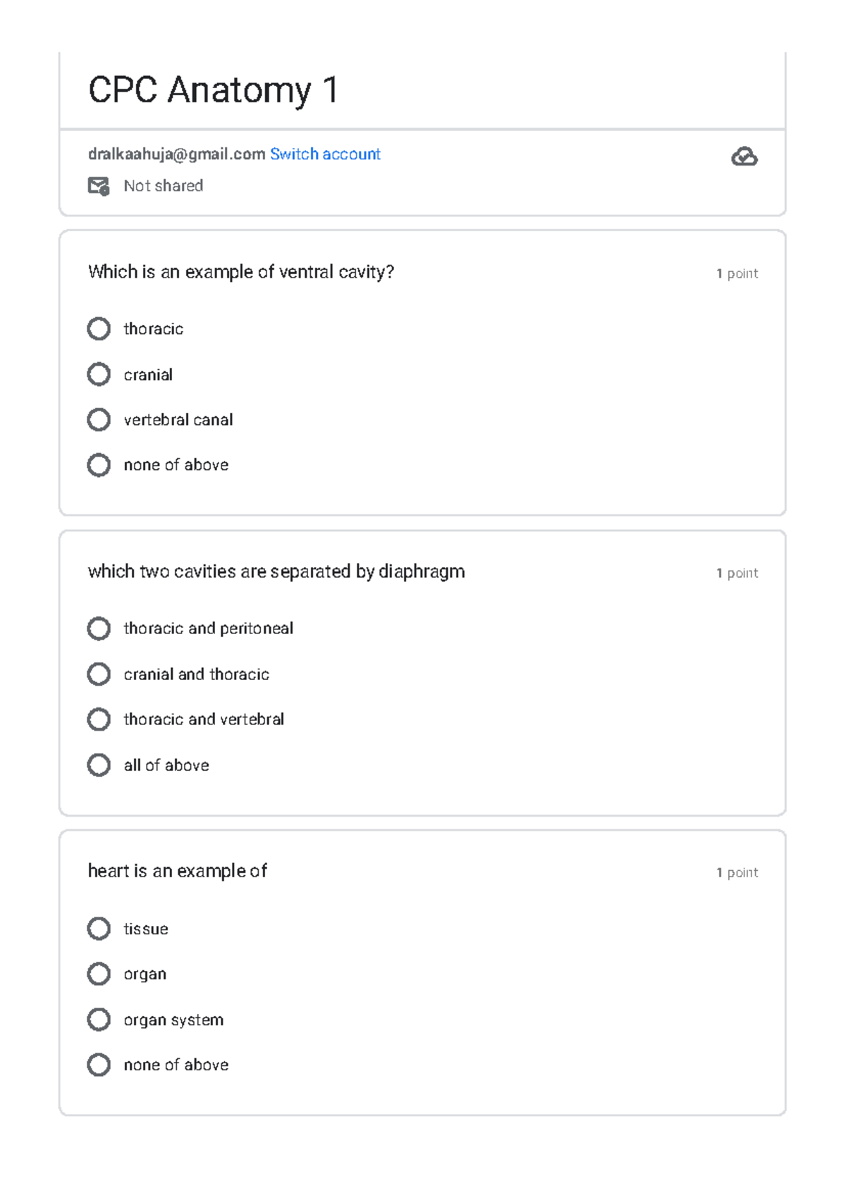Viewport: 846px width, 1195px height.
Task: Choose vertebral canal option
Action: coord(99,420)
